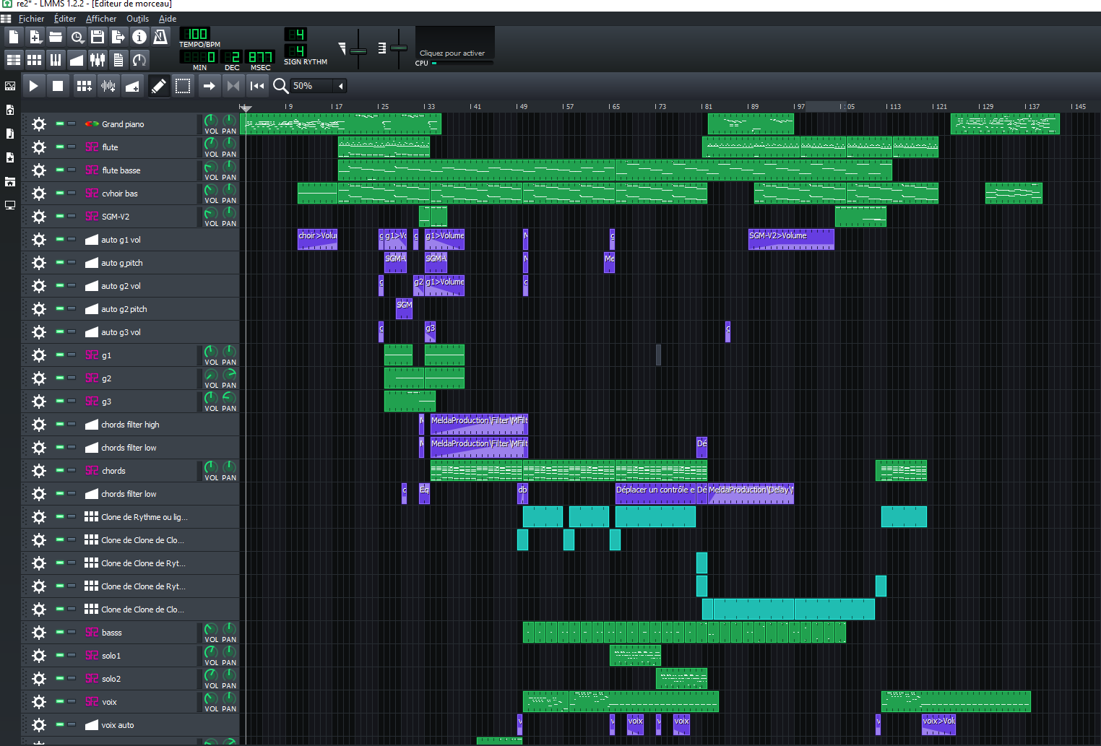1101x746 pixels.
Task: Show the FX Mixer window
Action: click(x=98, y=59)
